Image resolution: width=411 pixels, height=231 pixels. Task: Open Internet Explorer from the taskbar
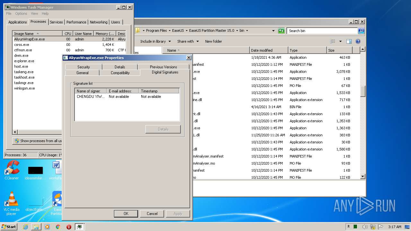pyautogui.click(x=26, y=227)
